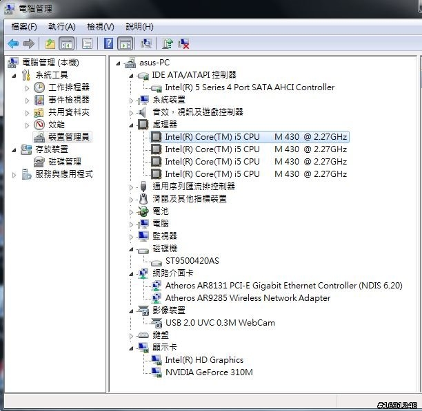This screenshot has height=411, width=422.
Task: Select USB 2.0 UVC 0.3M WebCam
Action: tap(220, 322)
